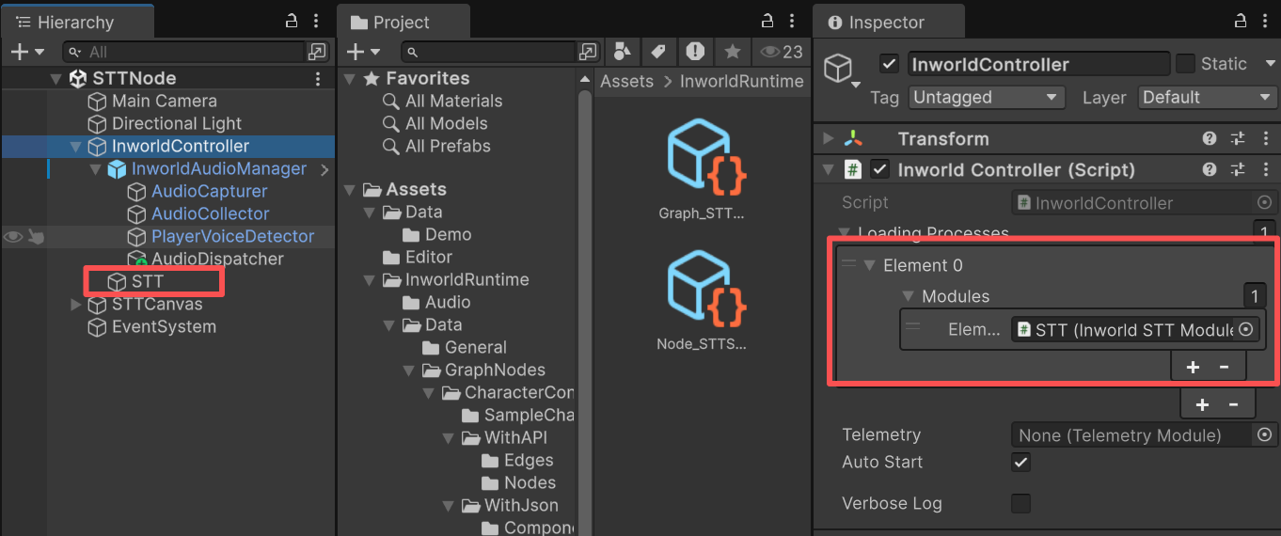1281x536 pixels.
Task: Toggle scene picking hand icon on PlayerVoiceDetector row
Action: [36, 237]
